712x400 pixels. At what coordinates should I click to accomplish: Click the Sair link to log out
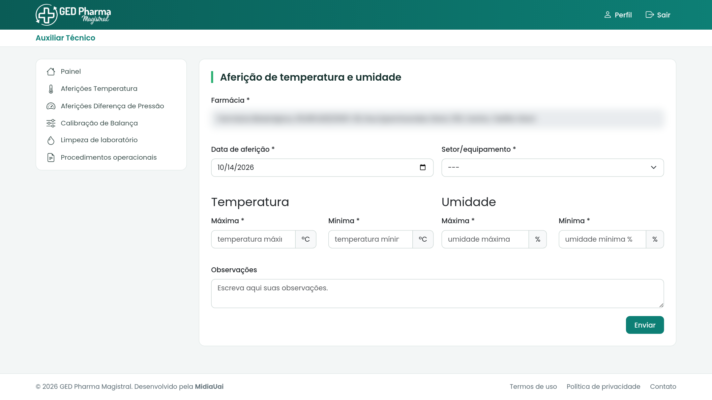658,15
